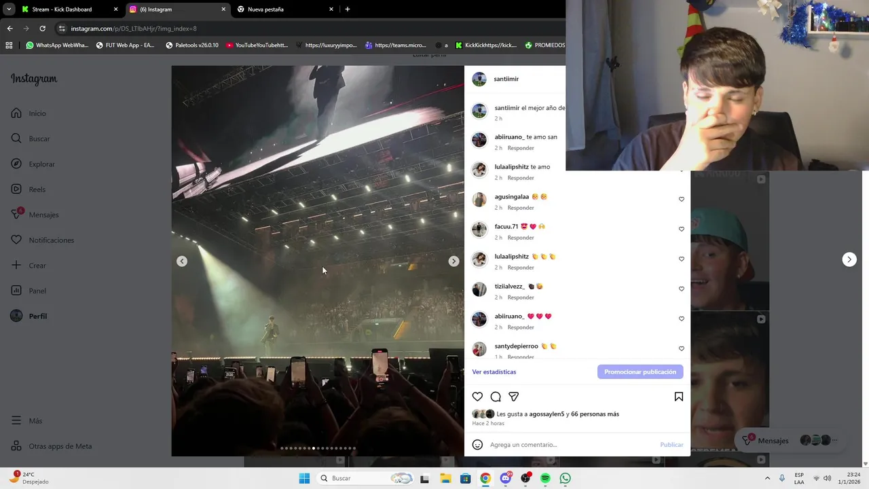Open Spotify from the taskbar

545,478
